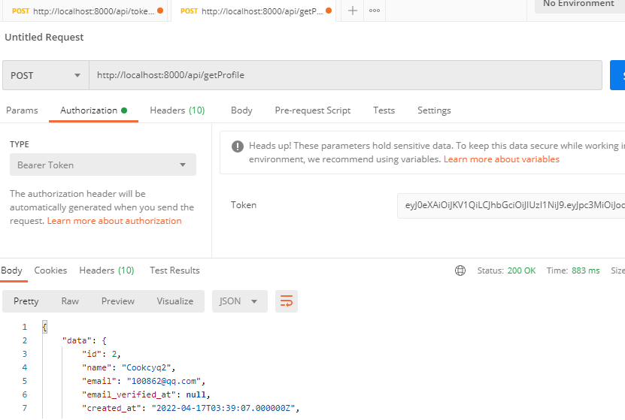Click the "Cookcyq2" name value
The height and width of the screenshot is (420, 625).
pyautogui.click(x=146, y=367)
